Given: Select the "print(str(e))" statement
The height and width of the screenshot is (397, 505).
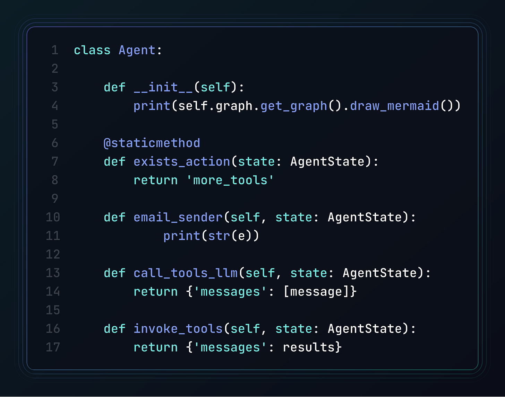Looking at the screenshot, I should [211, 236].
